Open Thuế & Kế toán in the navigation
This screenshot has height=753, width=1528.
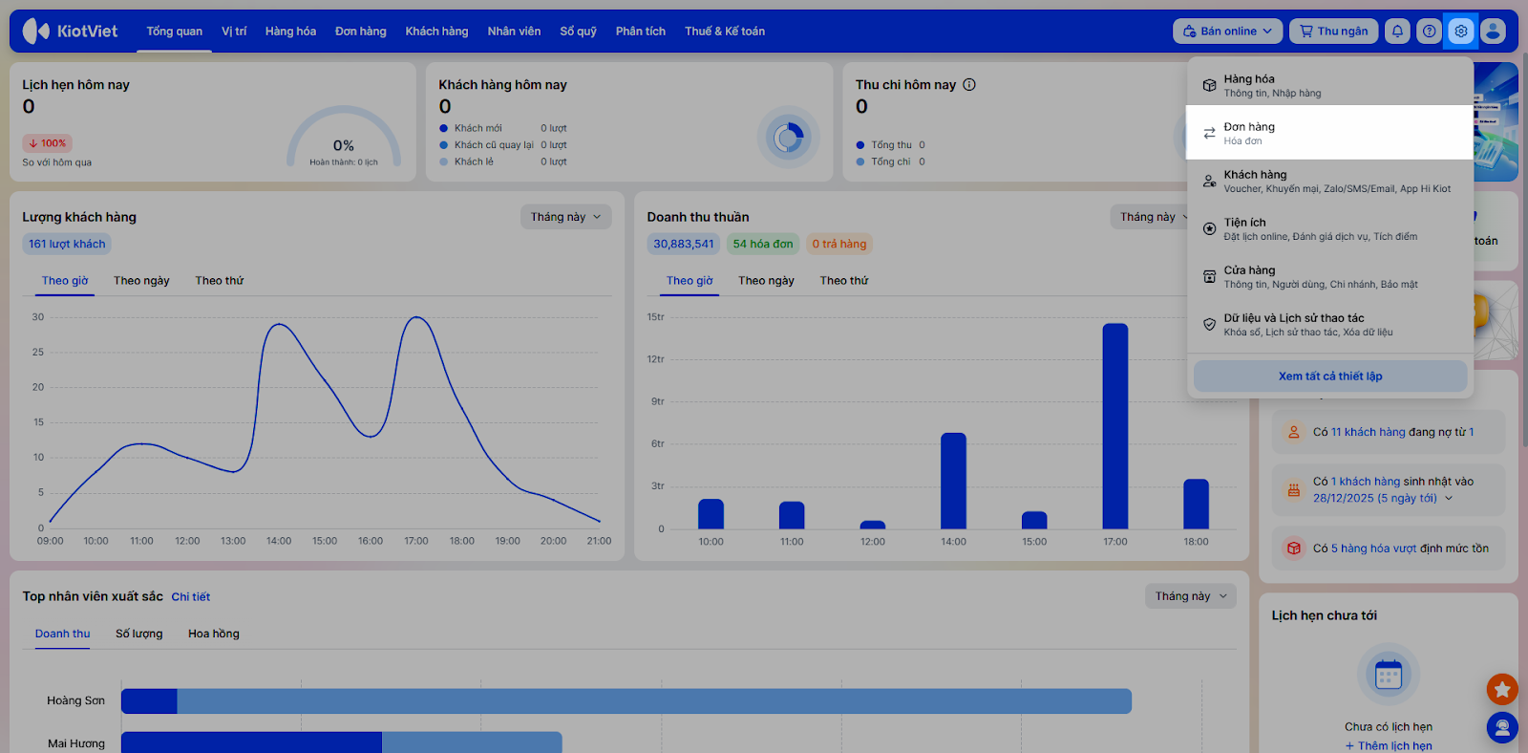tap(725, 32)
